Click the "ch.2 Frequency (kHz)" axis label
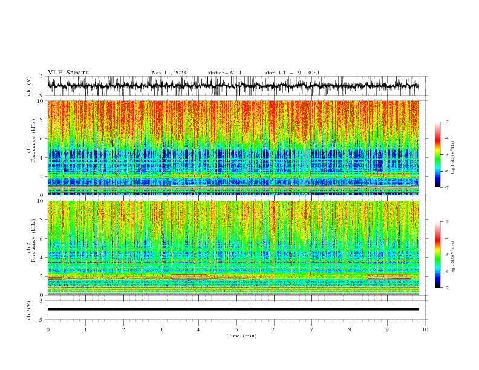Screen dimensions: 479x370 coord(32,240)
